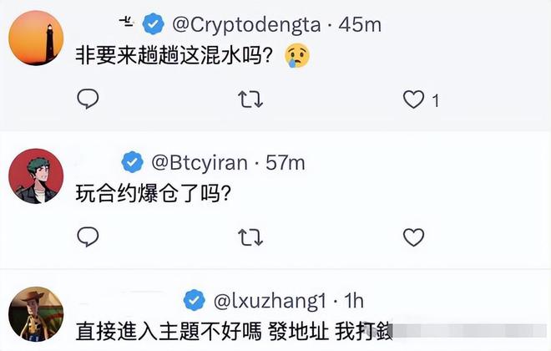Click verified badge next to @lxuzhang1

click(x=195, y=298)
